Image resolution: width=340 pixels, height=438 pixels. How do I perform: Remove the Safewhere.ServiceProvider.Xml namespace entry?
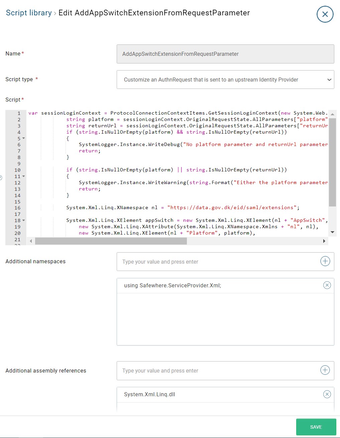327,285
